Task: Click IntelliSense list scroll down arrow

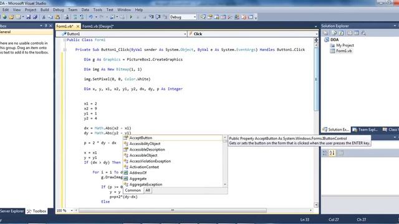Action: click(x=224, y=184)
